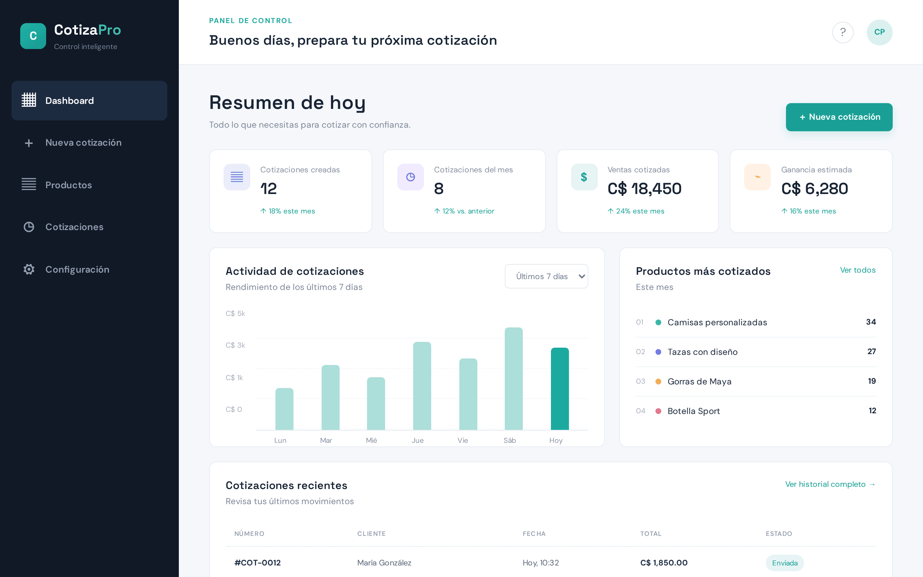This screenshot has width=923, height=577.
Task: Click the green Nueva cotización button
Action: (x=839, y=117)
